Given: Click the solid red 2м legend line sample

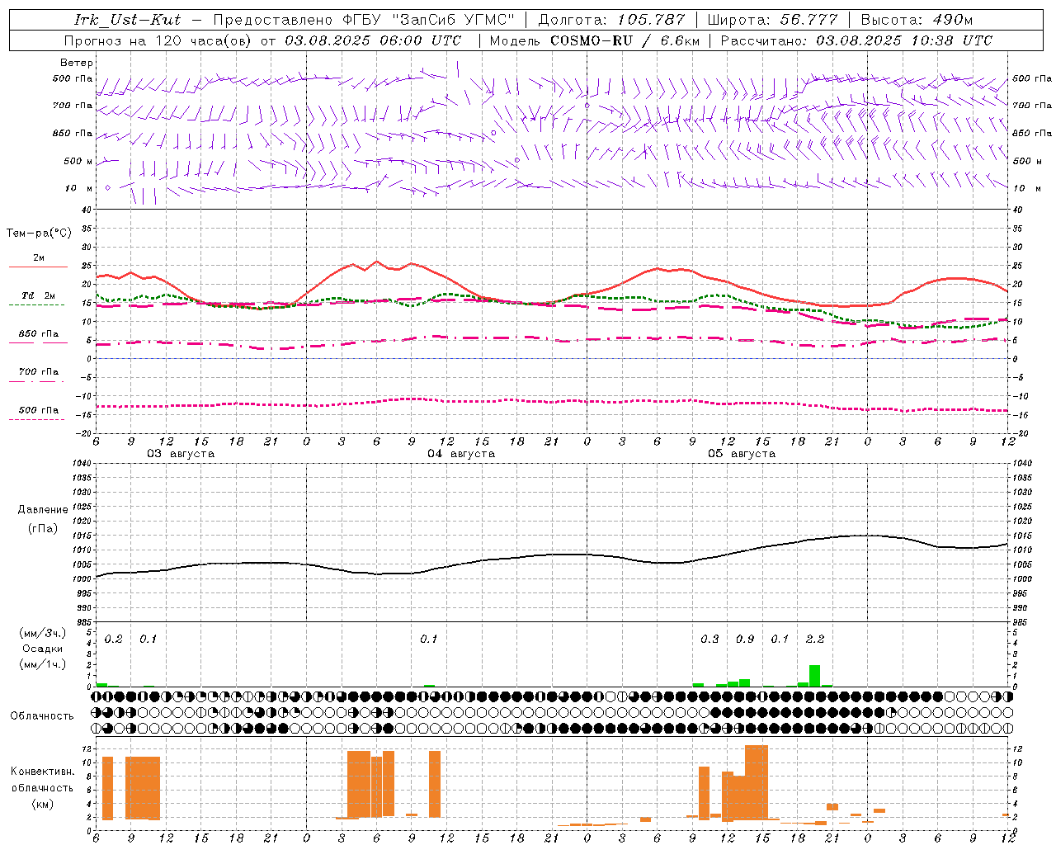Looking at the screenshot, I should pos(38,267).
